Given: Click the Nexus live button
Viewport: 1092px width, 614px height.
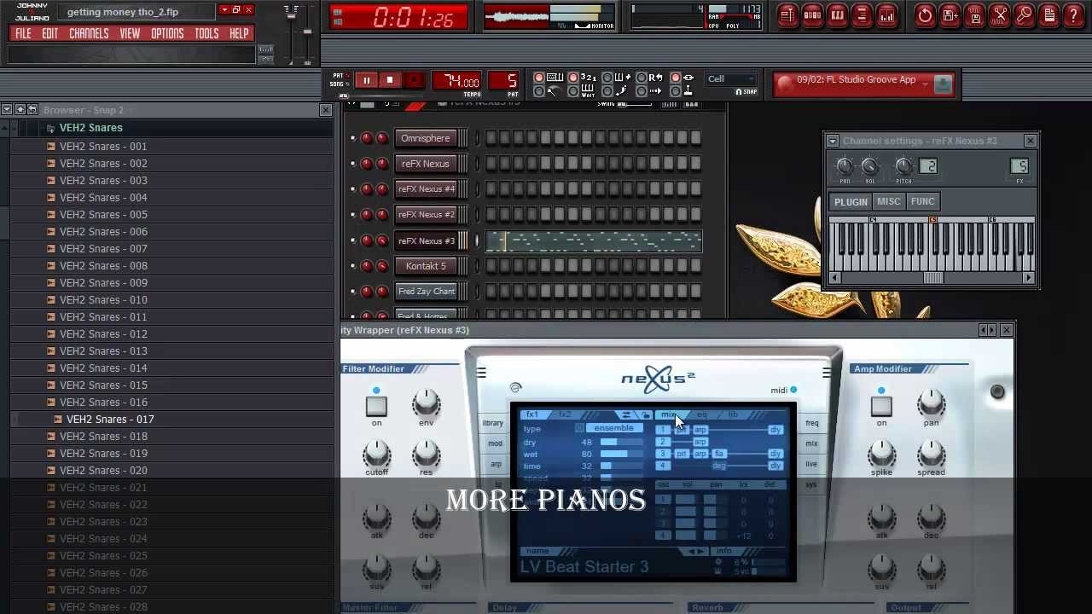Looking at the screenshot, I should coord(811,464).
